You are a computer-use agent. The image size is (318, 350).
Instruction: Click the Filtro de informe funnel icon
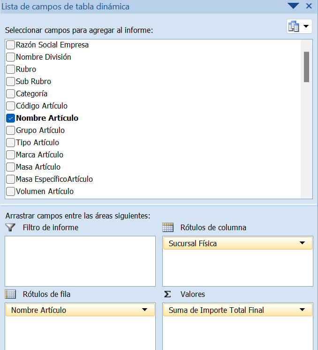pyautogui.click(x=10, y=227)
